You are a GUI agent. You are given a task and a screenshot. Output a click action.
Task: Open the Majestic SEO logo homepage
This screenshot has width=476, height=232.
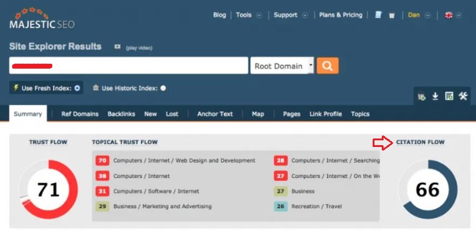click(42, 18)
